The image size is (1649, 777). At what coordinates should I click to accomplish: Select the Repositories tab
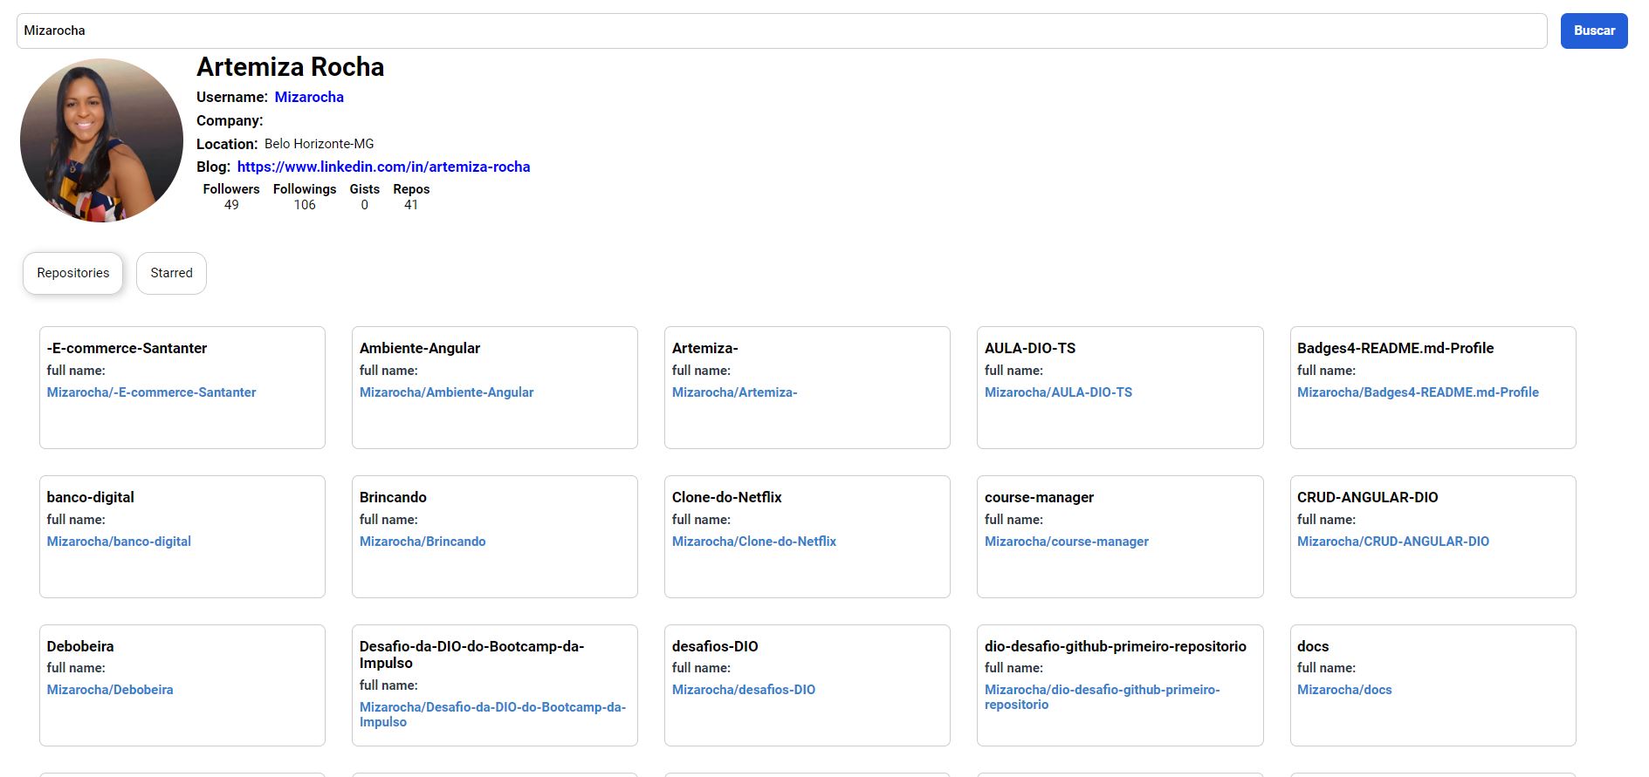coord(73,273)
